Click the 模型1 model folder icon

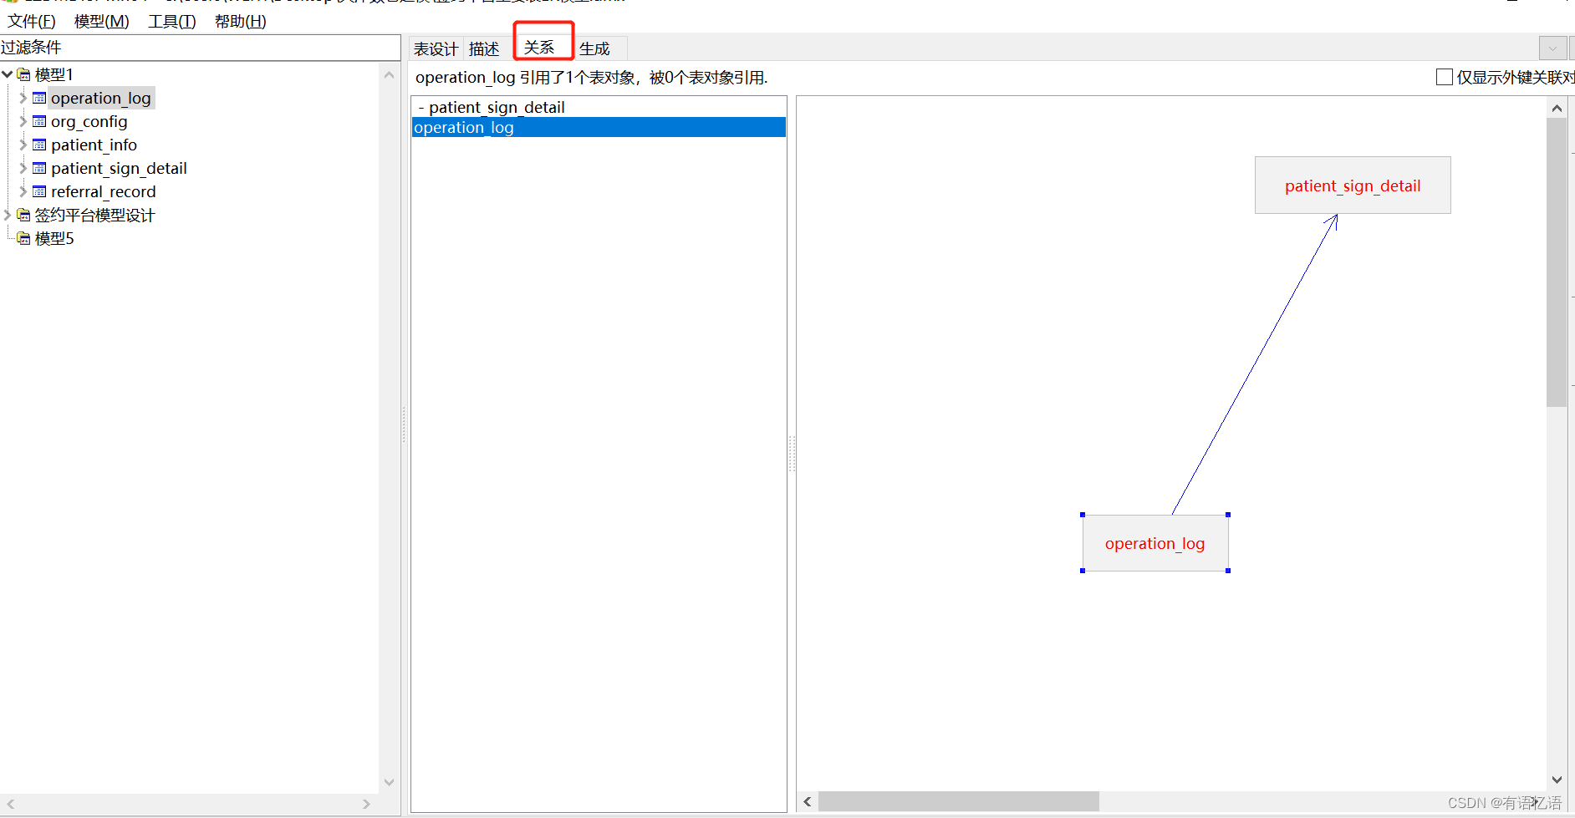pyautogui.click(x=23, y=74)
